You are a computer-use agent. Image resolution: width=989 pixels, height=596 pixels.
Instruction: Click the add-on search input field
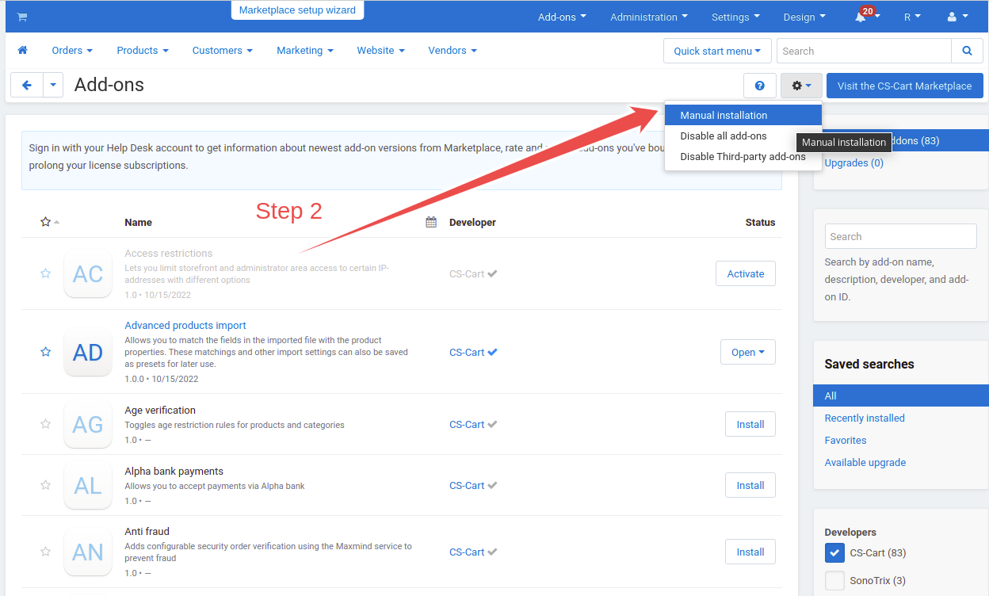900,236
